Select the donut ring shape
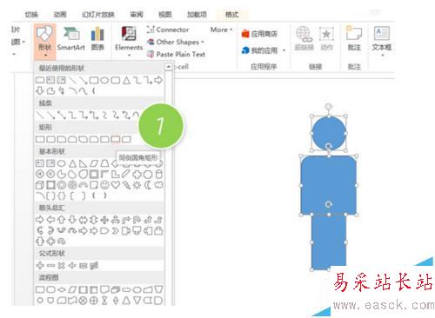 pyautogui.click(x=62, y=185)
